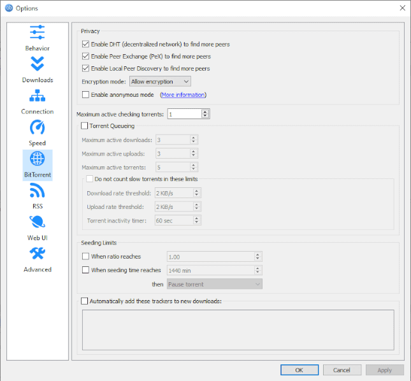Uncheck Enable Local Peer Discovery
411x381 pixels.
(85, 68)
